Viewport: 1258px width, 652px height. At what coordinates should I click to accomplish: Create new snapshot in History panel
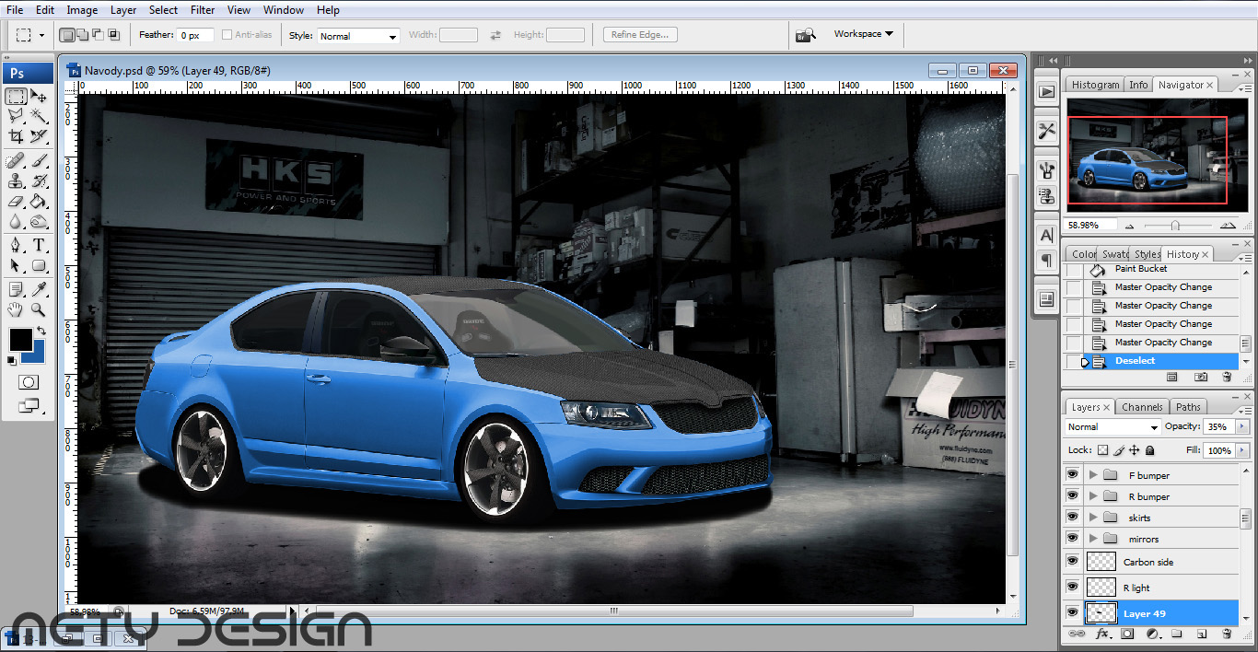[1201, 377]
